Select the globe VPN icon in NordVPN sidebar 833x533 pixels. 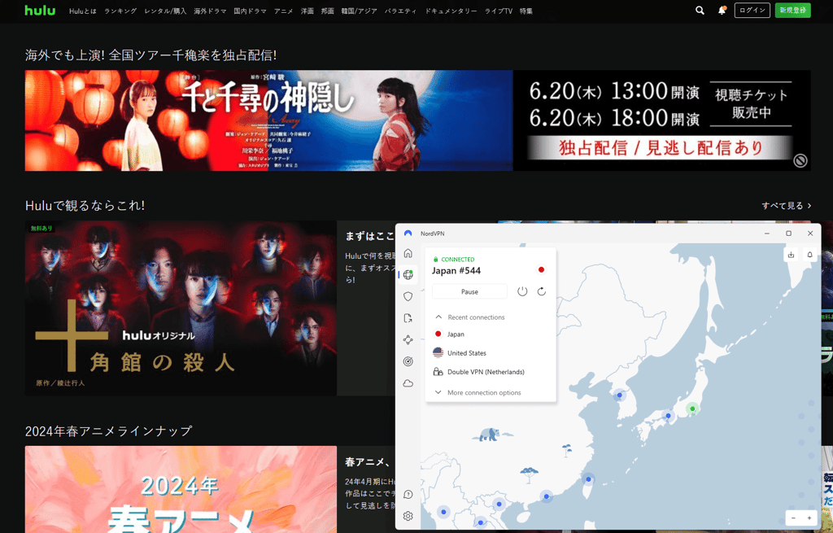408,275
